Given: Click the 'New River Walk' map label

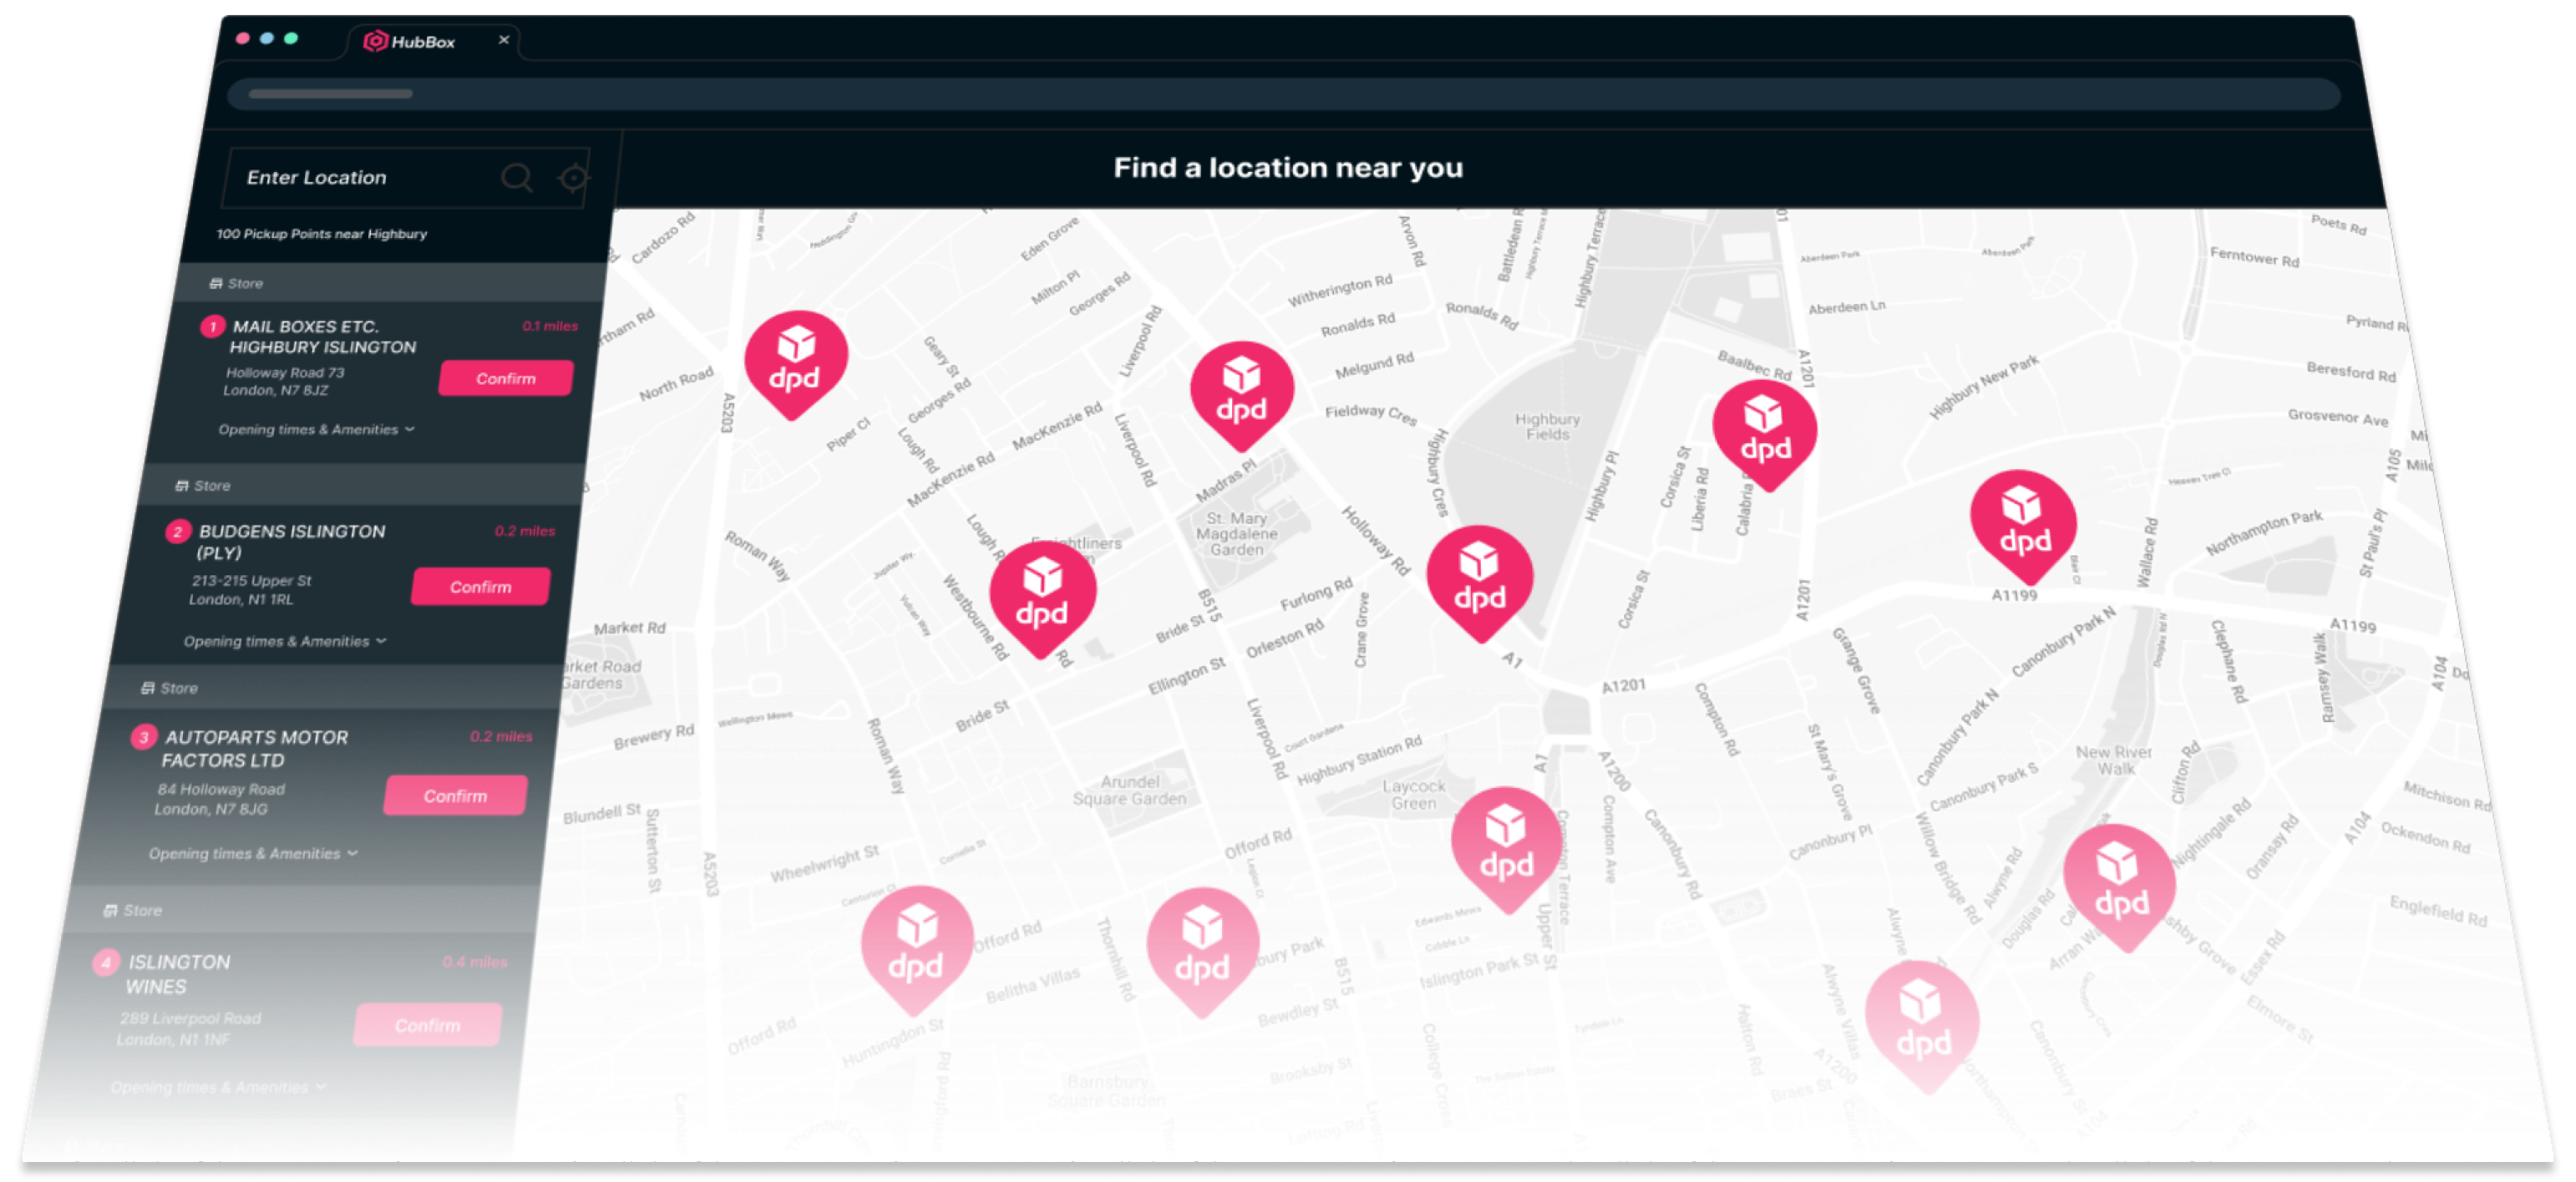Looking at the screenshot, I should tap(2114, 760).
